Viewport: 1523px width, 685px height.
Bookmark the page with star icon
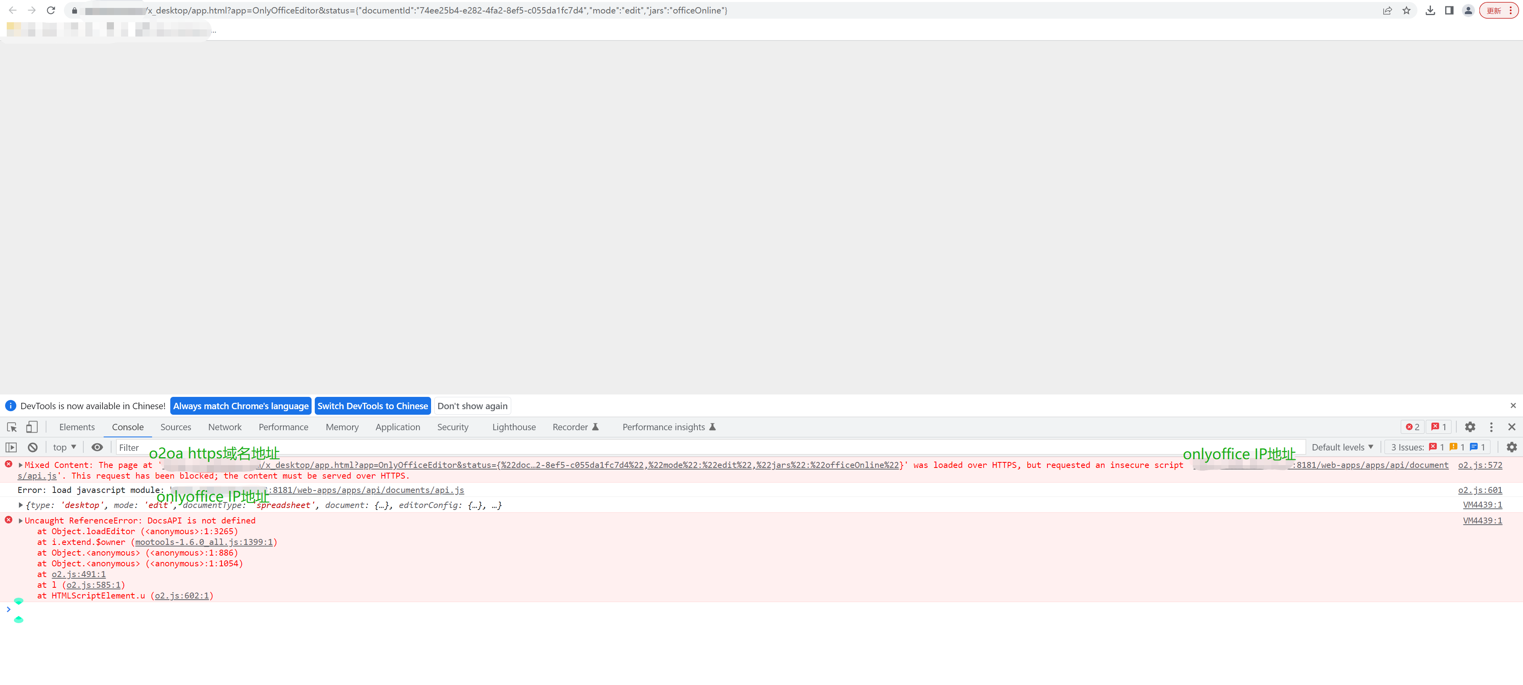tap(1407, 10)
